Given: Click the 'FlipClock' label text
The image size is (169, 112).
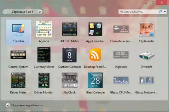Looking at the screenshot, I should 70,92.
